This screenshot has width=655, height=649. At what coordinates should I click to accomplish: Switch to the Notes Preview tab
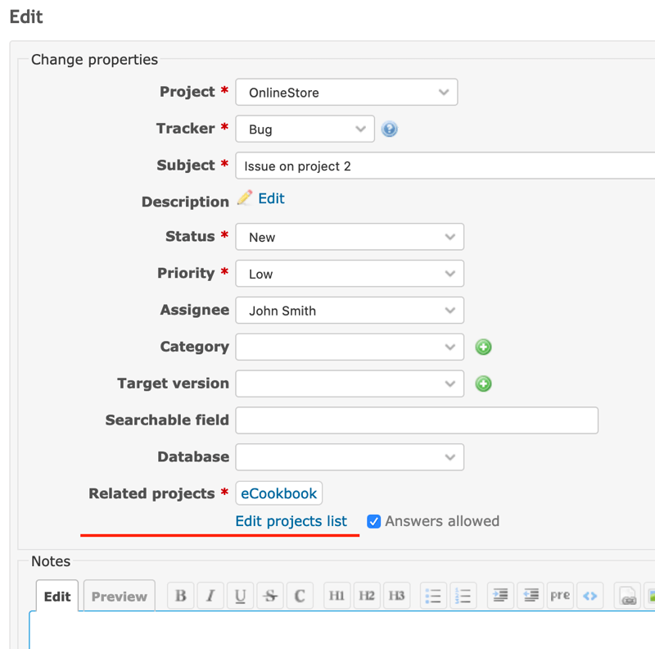(x=119, y=596)
